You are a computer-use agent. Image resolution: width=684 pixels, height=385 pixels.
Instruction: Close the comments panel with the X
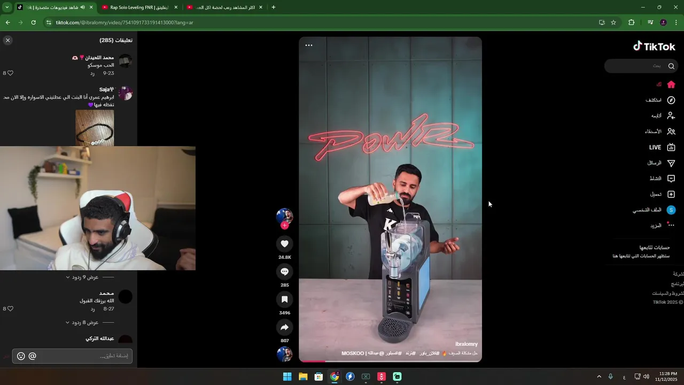[x=7, y=40]
